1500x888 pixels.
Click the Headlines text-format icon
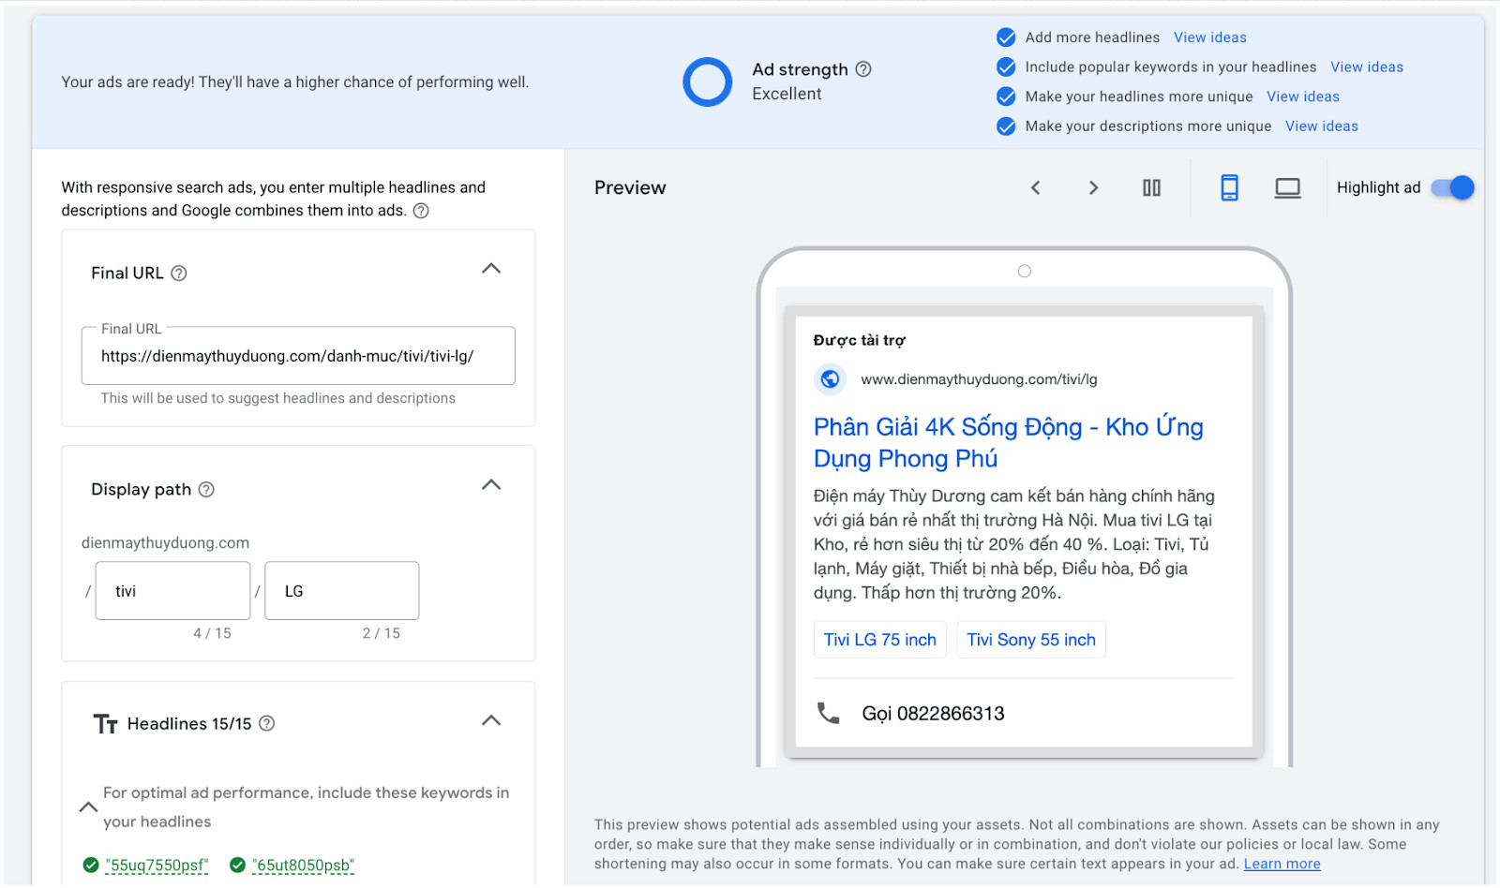(105, 724)
